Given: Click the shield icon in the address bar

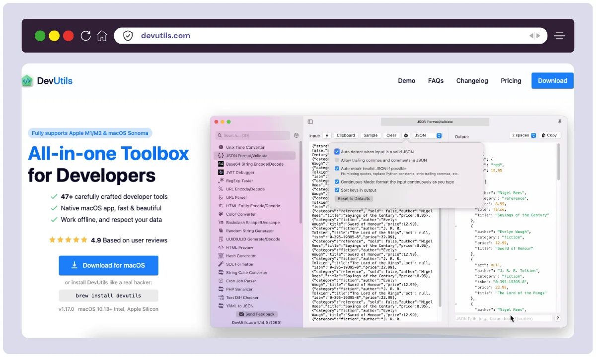Looking at the screenshot, I should click(x=128, y=36).
